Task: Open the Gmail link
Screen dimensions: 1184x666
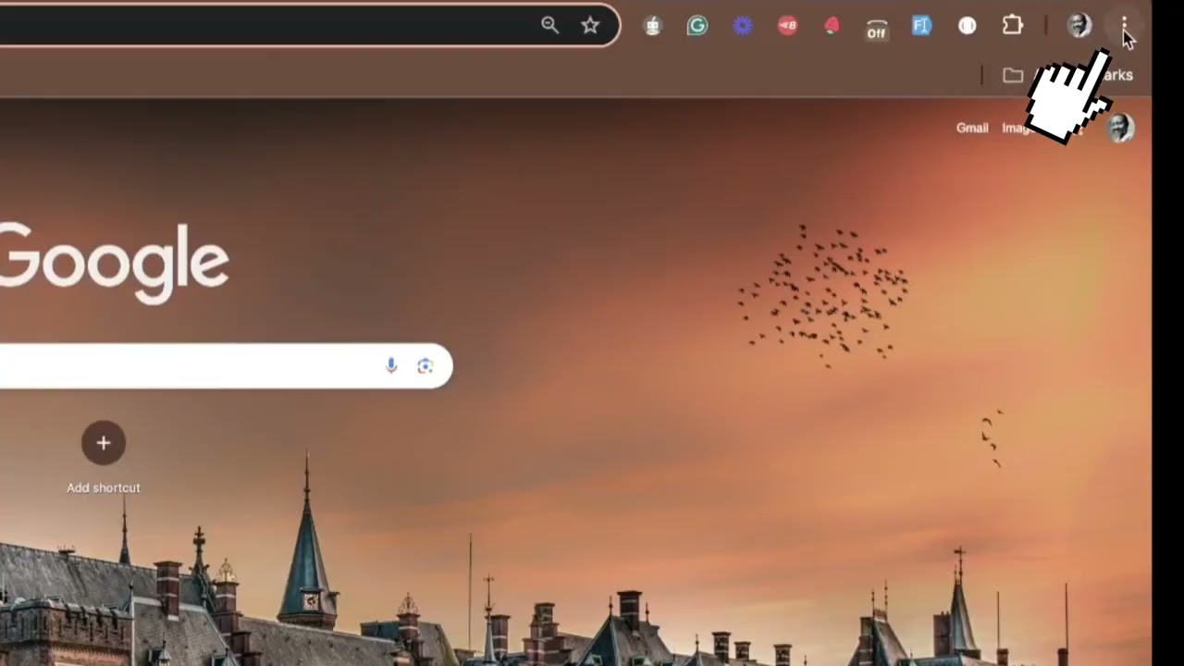Action: click(972, 128)
